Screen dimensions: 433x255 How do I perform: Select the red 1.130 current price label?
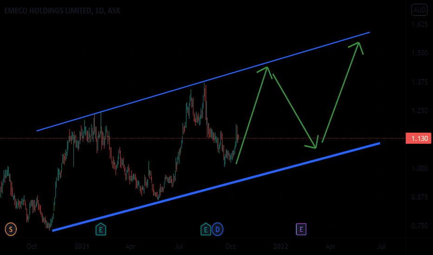coord(418,138)
